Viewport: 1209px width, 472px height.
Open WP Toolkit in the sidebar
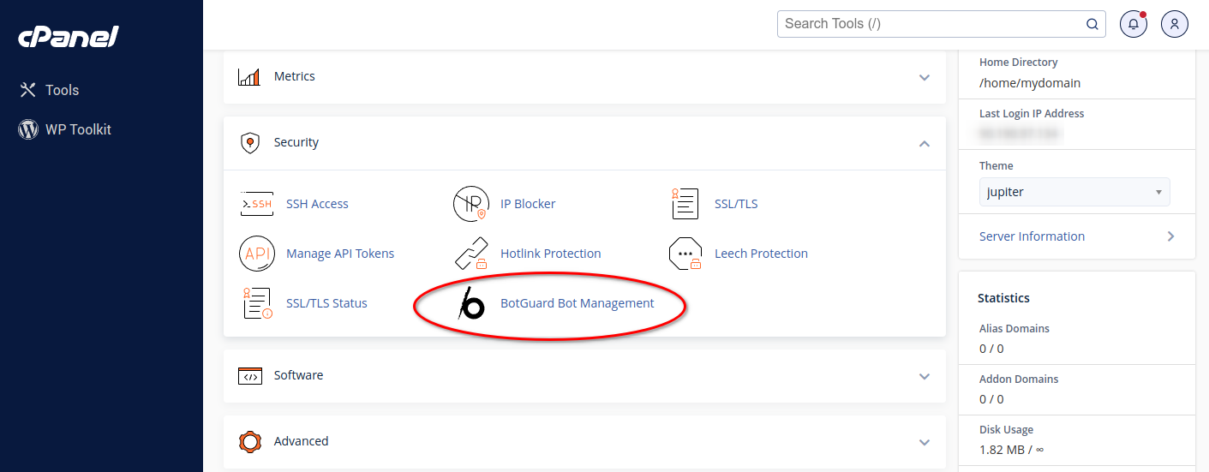78,129
